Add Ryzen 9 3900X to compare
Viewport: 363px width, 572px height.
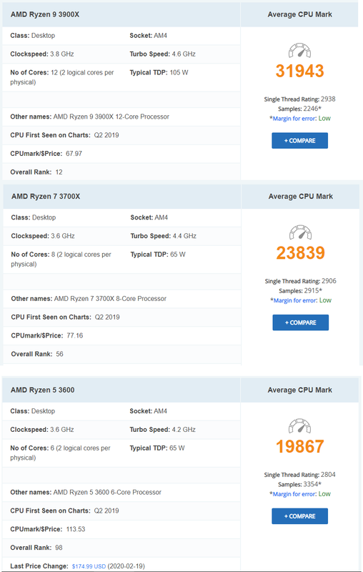click(x=299, y=140)
